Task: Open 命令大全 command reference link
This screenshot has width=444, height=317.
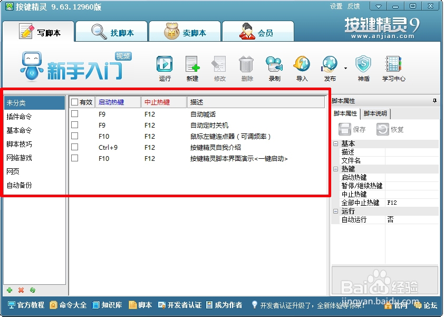Action: point(68,305)
